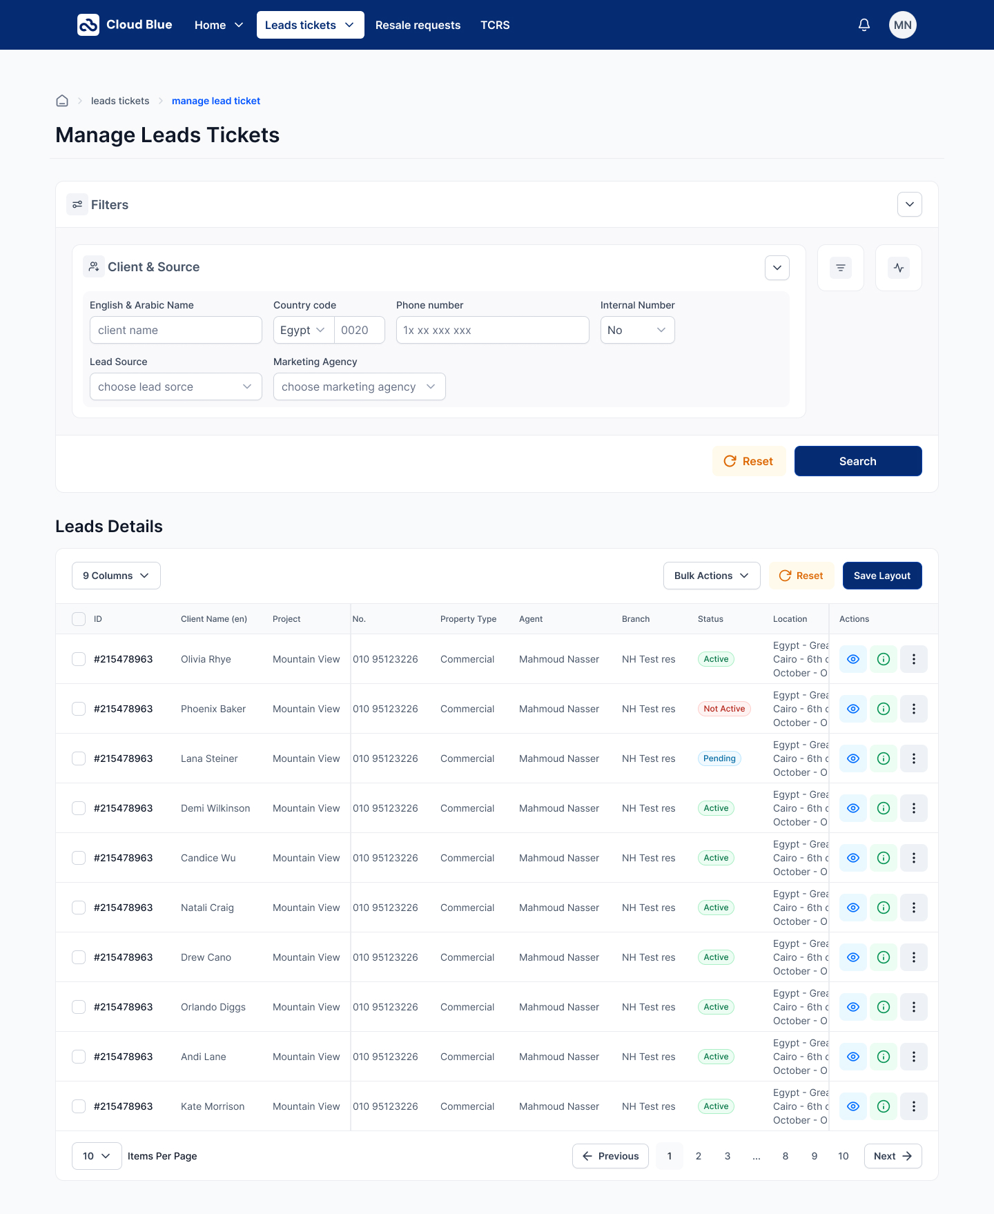View eye icon for Demi Wilkinson
This screenshot has height=1214, width=994.
pos(853,808)
